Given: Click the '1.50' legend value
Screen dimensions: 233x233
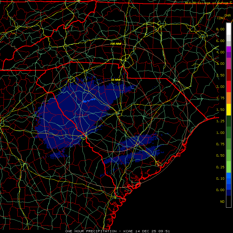Looking at the screenshot, I should pyautogui.click(x=220, y=110).
